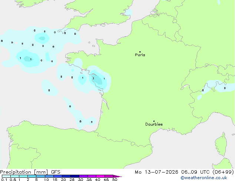This screenshot has height=181, width=235.
Task: Select the 40–45 mm magenta legend swatch
Action: 100,176
